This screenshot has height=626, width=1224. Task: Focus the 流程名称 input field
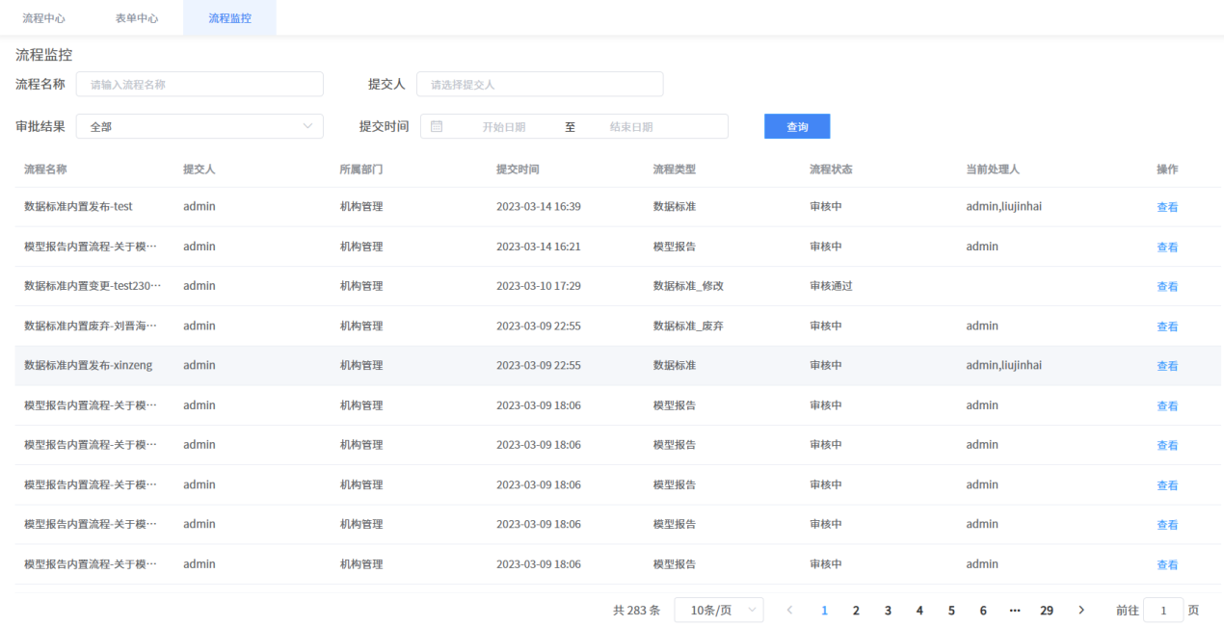coord(200,84)
